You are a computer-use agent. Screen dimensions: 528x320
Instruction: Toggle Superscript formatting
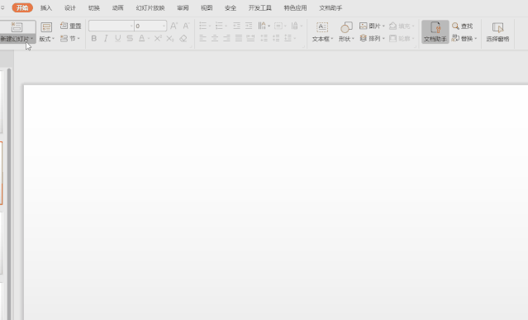click(158, 38)
